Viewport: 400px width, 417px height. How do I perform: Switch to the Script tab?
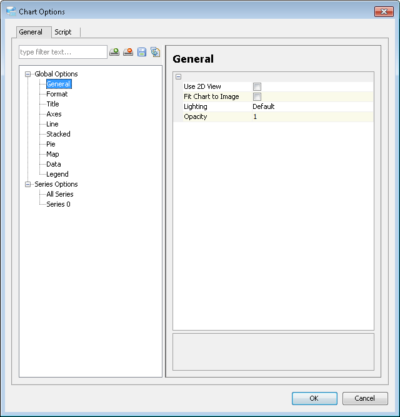[x=63, y=32]
